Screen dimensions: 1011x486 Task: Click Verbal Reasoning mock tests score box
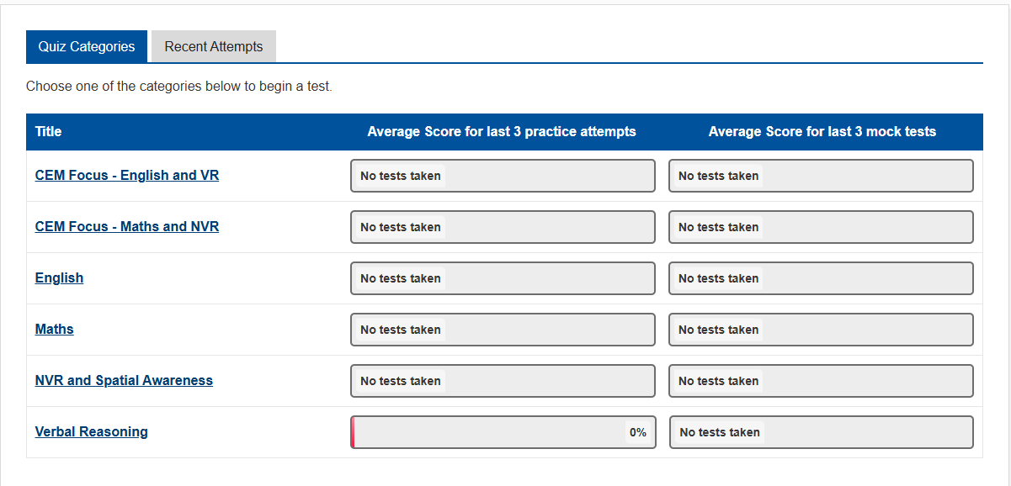click(822, 432)
